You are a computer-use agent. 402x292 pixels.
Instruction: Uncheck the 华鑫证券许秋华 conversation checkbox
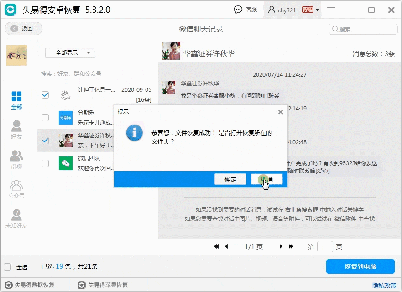45,141
